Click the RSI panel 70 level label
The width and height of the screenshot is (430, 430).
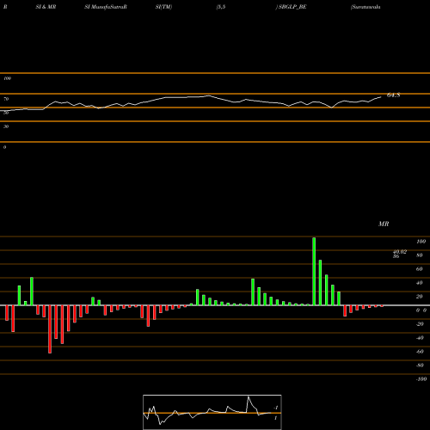(x=6, y=99)
